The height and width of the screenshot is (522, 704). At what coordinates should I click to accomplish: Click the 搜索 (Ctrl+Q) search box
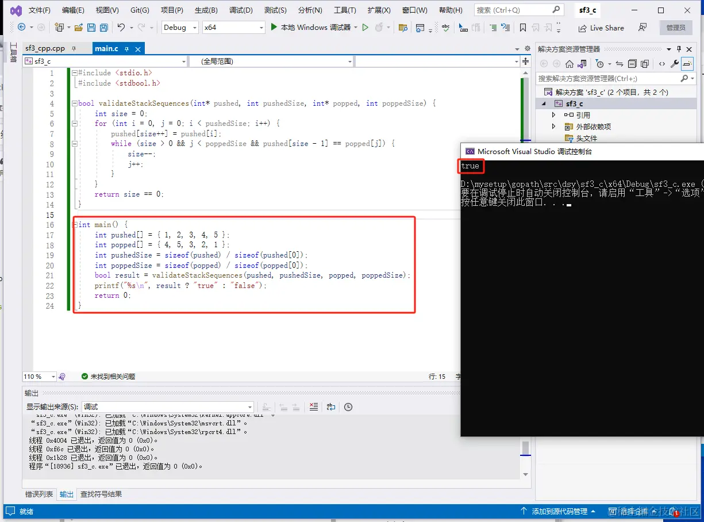tap(518, 10)
